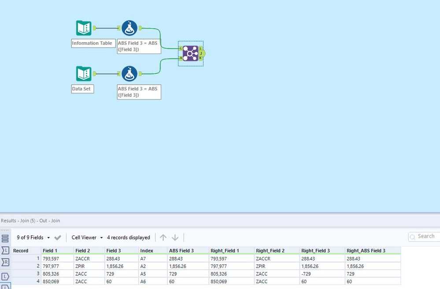Show L input anchor data in Results sidebar
This screenshot has width=440, height=289.
5,250
